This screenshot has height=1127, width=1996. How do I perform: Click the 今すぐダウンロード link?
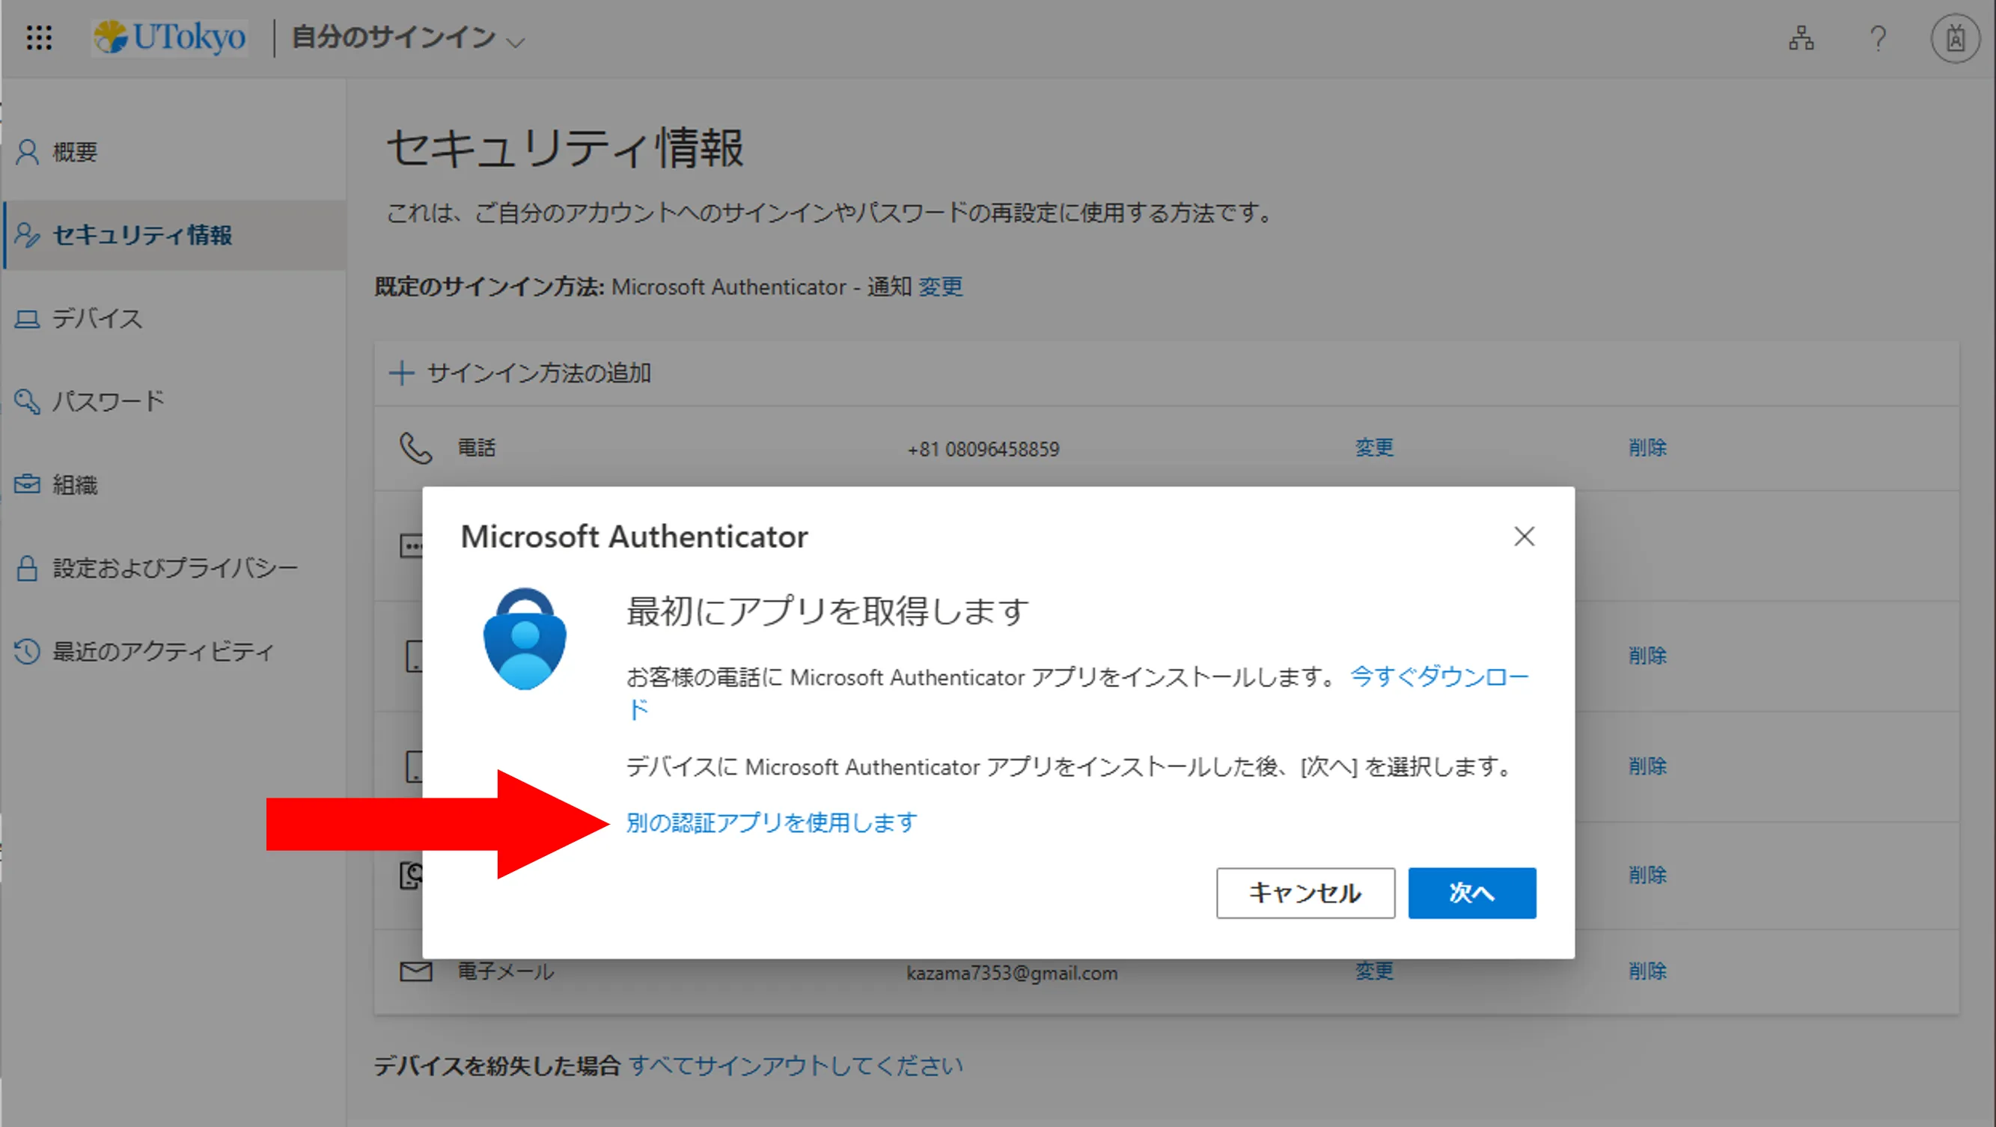(x=1439, y=676)
